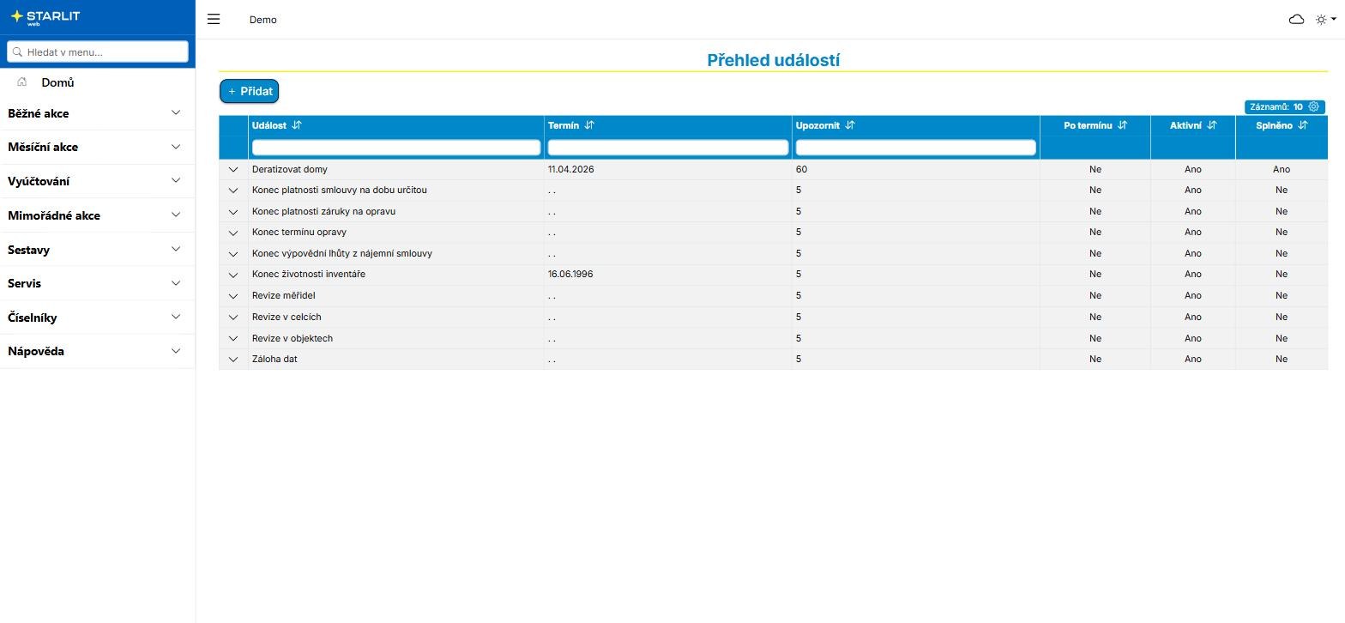Screen dimensions: 1345x623
Task: Expand the Konec termínu opravy row
Action: pyautogui.click(x=233, y=233)
